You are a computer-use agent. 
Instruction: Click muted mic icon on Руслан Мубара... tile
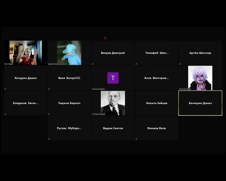49,139
